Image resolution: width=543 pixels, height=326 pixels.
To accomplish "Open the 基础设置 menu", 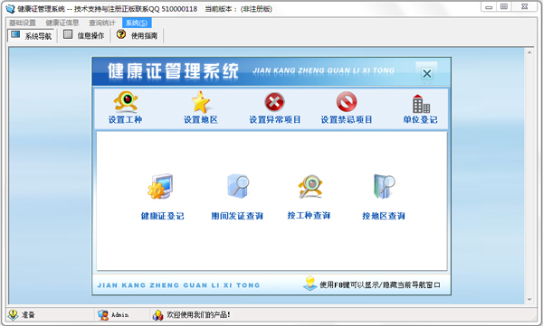I will (23, 23).
